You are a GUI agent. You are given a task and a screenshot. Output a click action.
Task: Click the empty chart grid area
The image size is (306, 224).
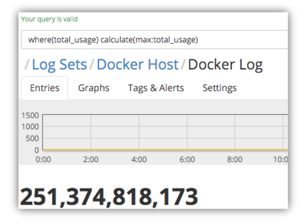(163, 132)
